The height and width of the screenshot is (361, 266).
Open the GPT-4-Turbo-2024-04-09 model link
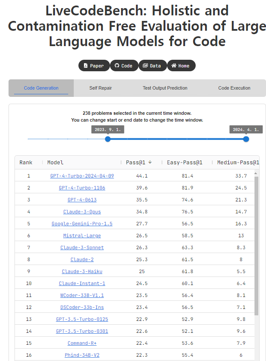pos(82,176)
